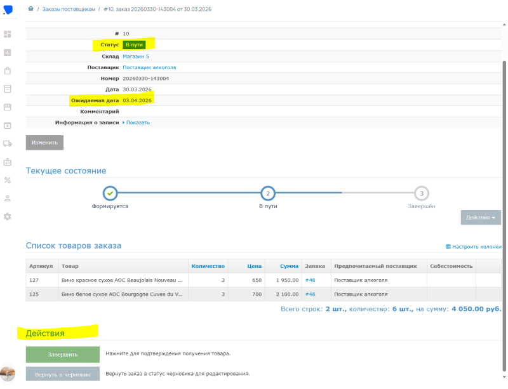This screenshot has height=389, width=508.
Task: Open the percent discounts sidebar icon
Action: (x=8, y=180)
